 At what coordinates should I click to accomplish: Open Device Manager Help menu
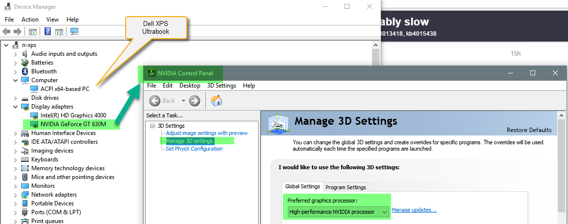tap(72, 20)
